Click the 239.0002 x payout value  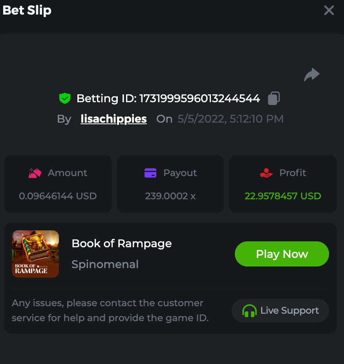click(x=170, y=196)
